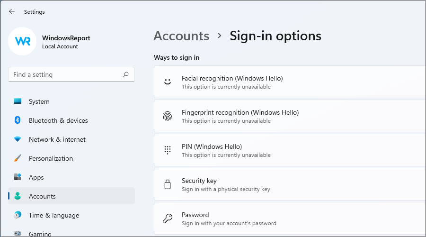The width and height of the screenshot is (426, 237).
Task: Expand Facial recognition (Windows Hello) option
Action: [290, 82]
